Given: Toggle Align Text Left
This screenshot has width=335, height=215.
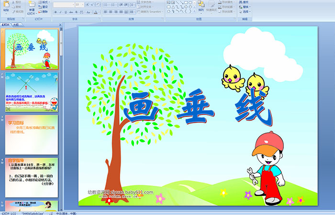Looking at the screenshot, I should (106, 12).
